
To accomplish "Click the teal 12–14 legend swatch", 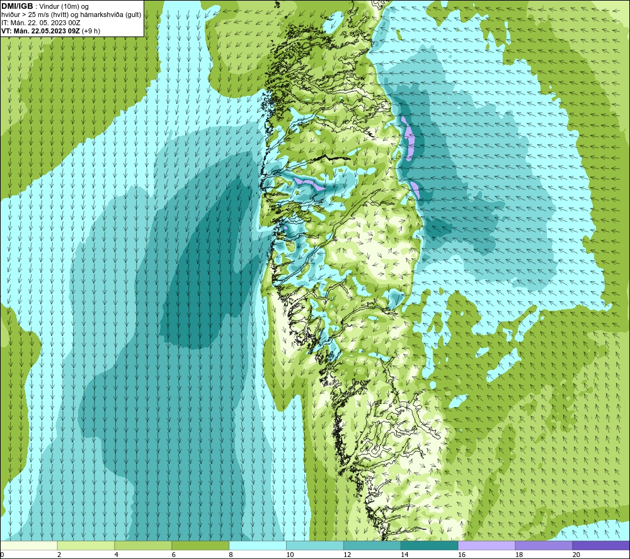I will [x=372, y=546].
